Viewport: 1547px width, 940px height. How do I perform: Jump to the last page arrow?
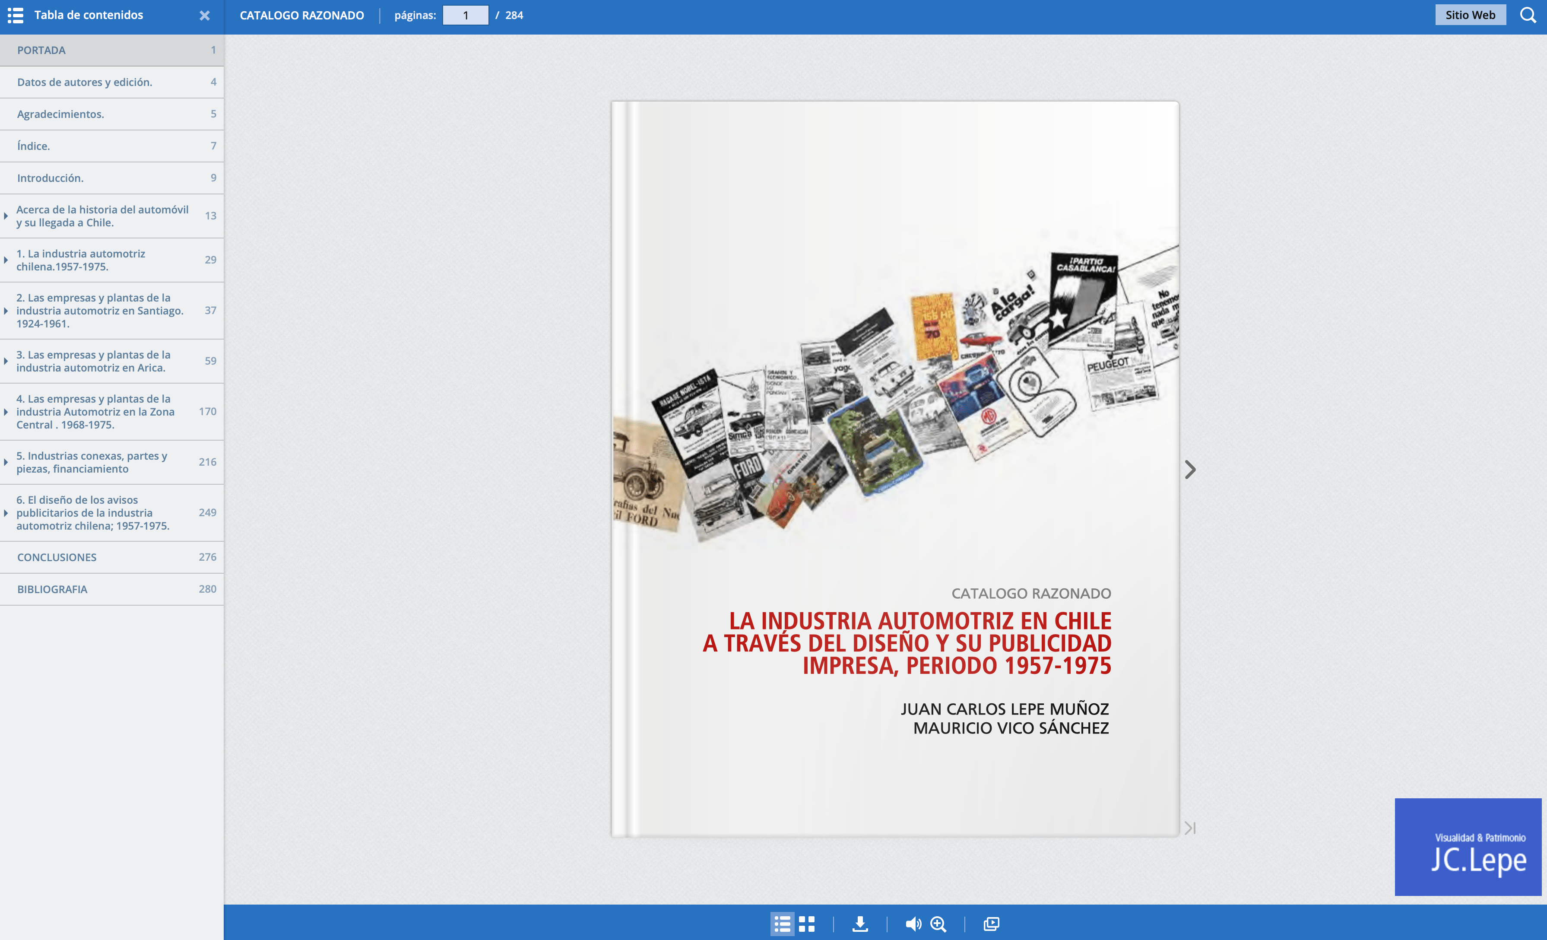(1190, 828)
